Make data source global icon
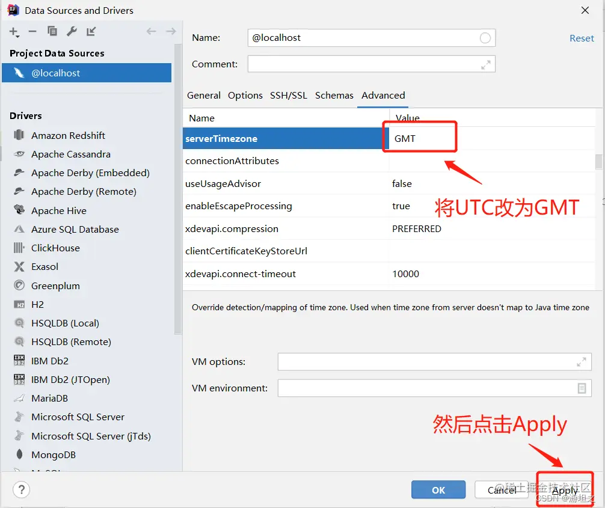Viewport: 605px width, 508px height. point(91,31)
